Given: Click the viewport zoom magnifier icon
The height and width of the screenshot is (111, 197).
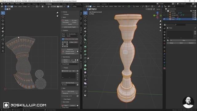Looking at the screenshot, I should coord(160,21).
